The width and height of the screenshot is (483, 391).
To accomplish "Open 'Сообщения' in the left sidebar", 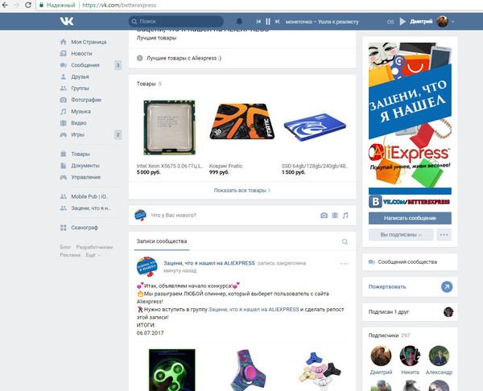I will click(85, 65).
